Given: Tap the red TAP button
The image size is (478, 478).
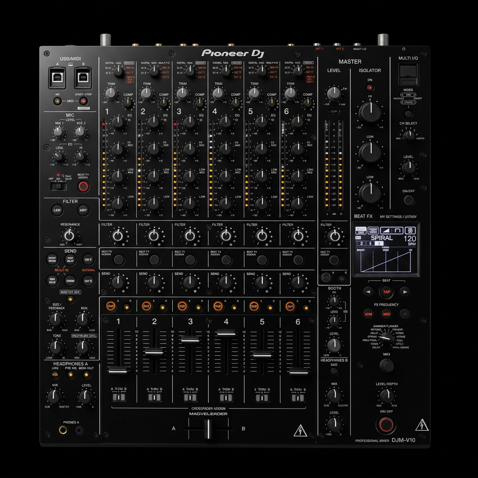Looking at the screenshot, I should coord(387,292).
